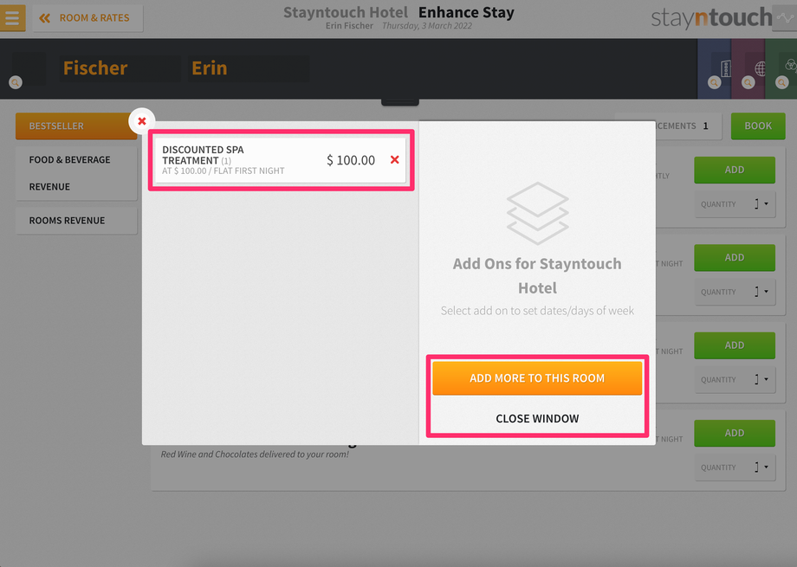This screenshot has width=797, height=567.
Task: Open the hamburger main menu
Action: click(x=12, y=18)
